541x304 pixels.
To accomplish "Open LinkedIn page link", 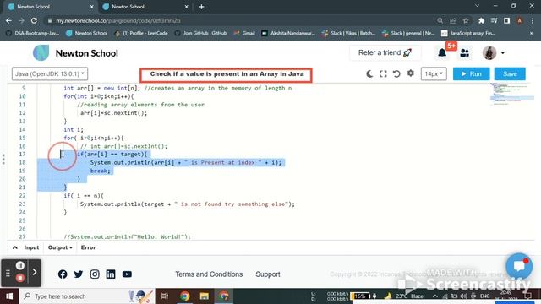I will tap(111, 274).
